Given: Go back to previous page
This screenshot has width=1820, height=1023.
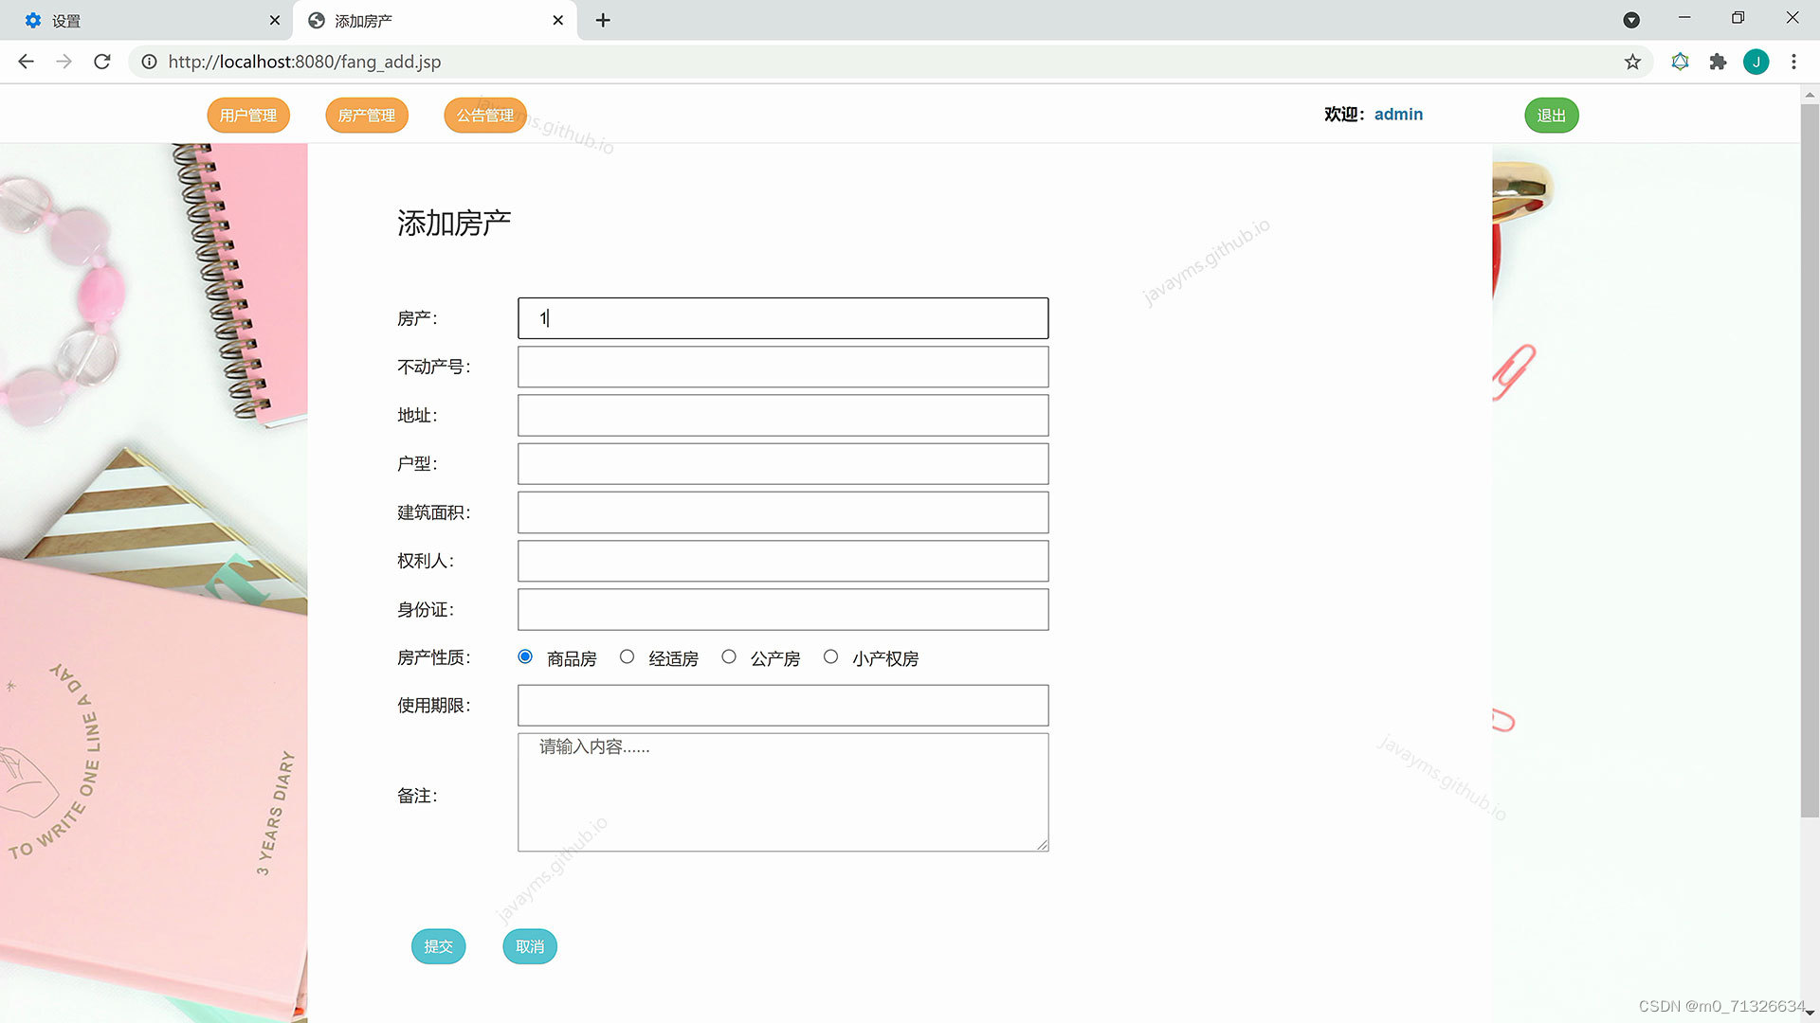Looking at the screenshot, I should click(x=26, y=62).
